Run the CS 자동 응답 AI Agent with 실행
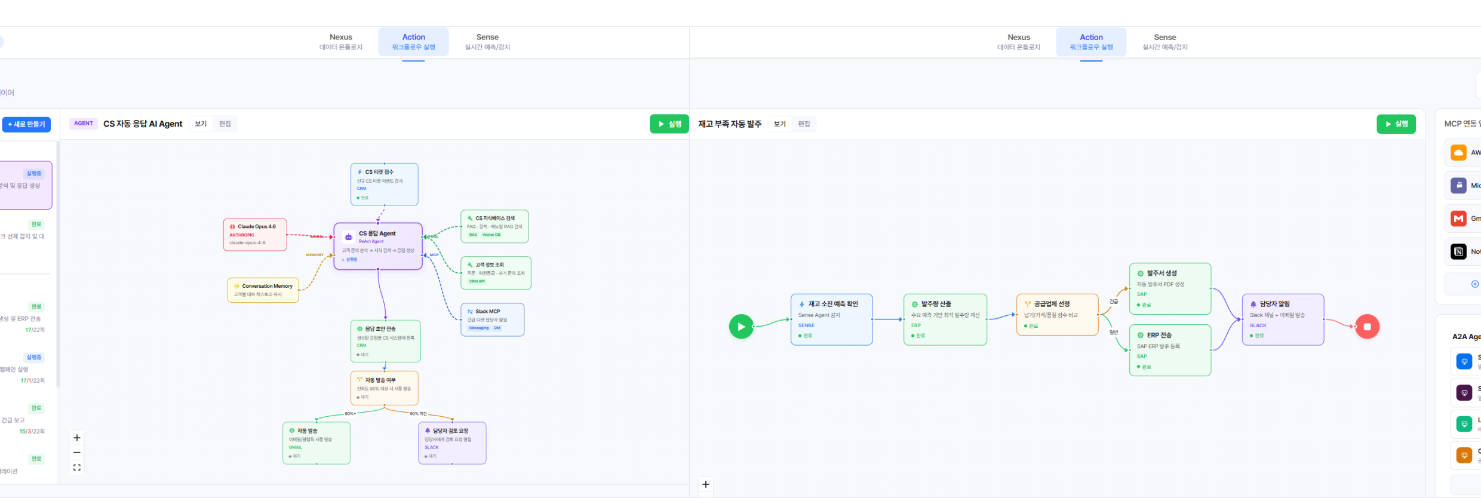 [669, 124]
